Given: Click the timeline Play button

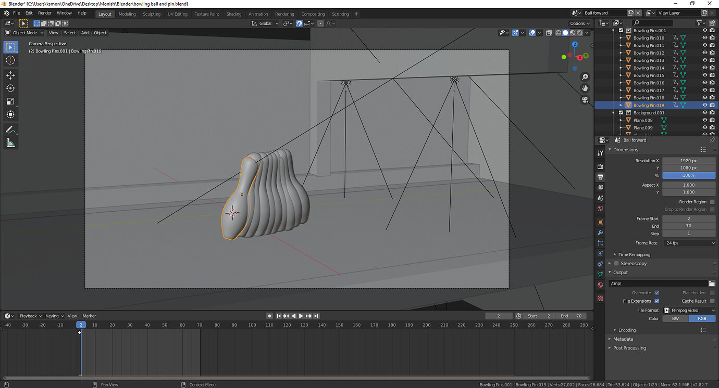Looking at the screenshot, I should click(x=301, y=316).
